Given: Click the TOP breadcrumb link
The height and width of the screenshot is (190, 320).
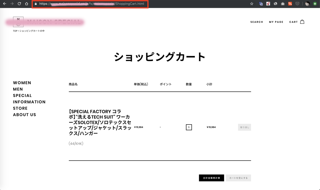Looking at the screenshot, I should point(15,31).
